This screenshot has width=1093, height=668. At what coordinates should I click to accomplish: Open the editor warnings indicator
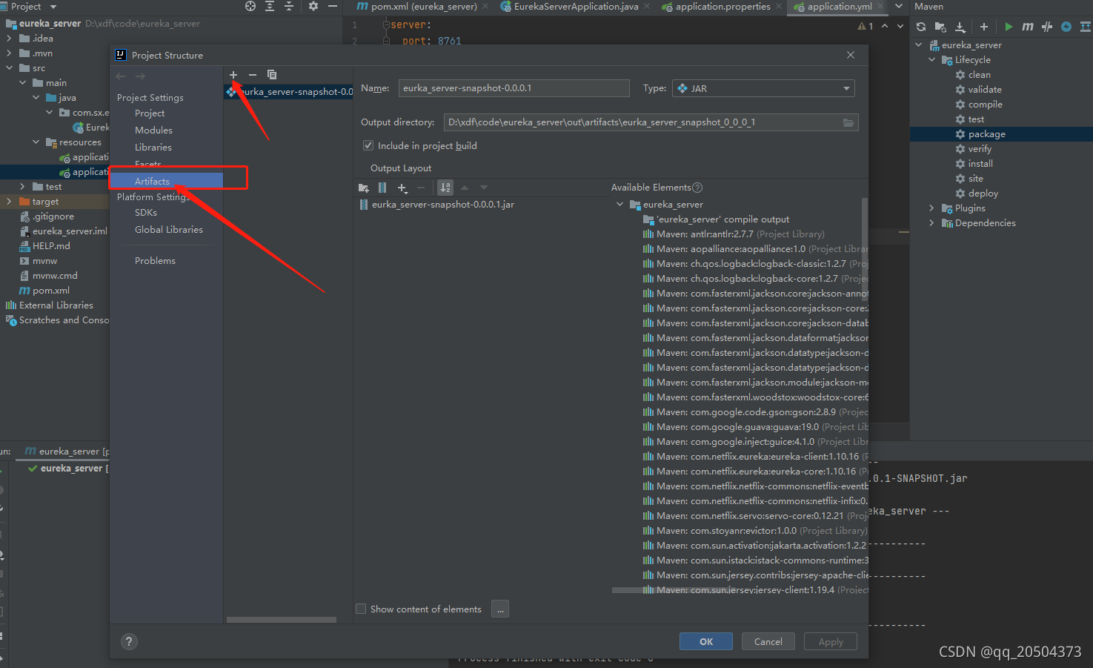[866, 26]
